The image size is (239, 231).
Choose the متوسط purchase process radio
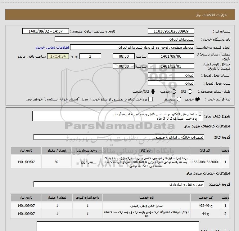click(x=179, y=99)
